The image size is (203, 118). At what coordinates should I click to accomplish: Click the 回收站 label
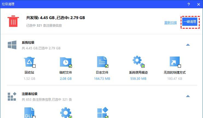29,72
